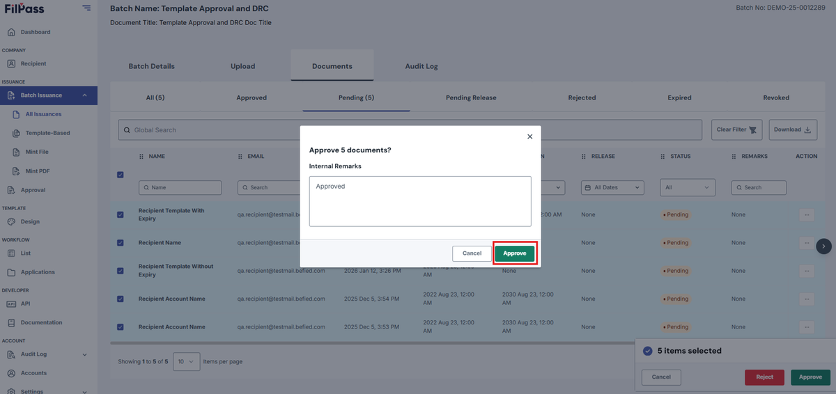Collapse the sidebar with hamburger icon
This screenshot has height=394, width=836.
pos(86,8)
